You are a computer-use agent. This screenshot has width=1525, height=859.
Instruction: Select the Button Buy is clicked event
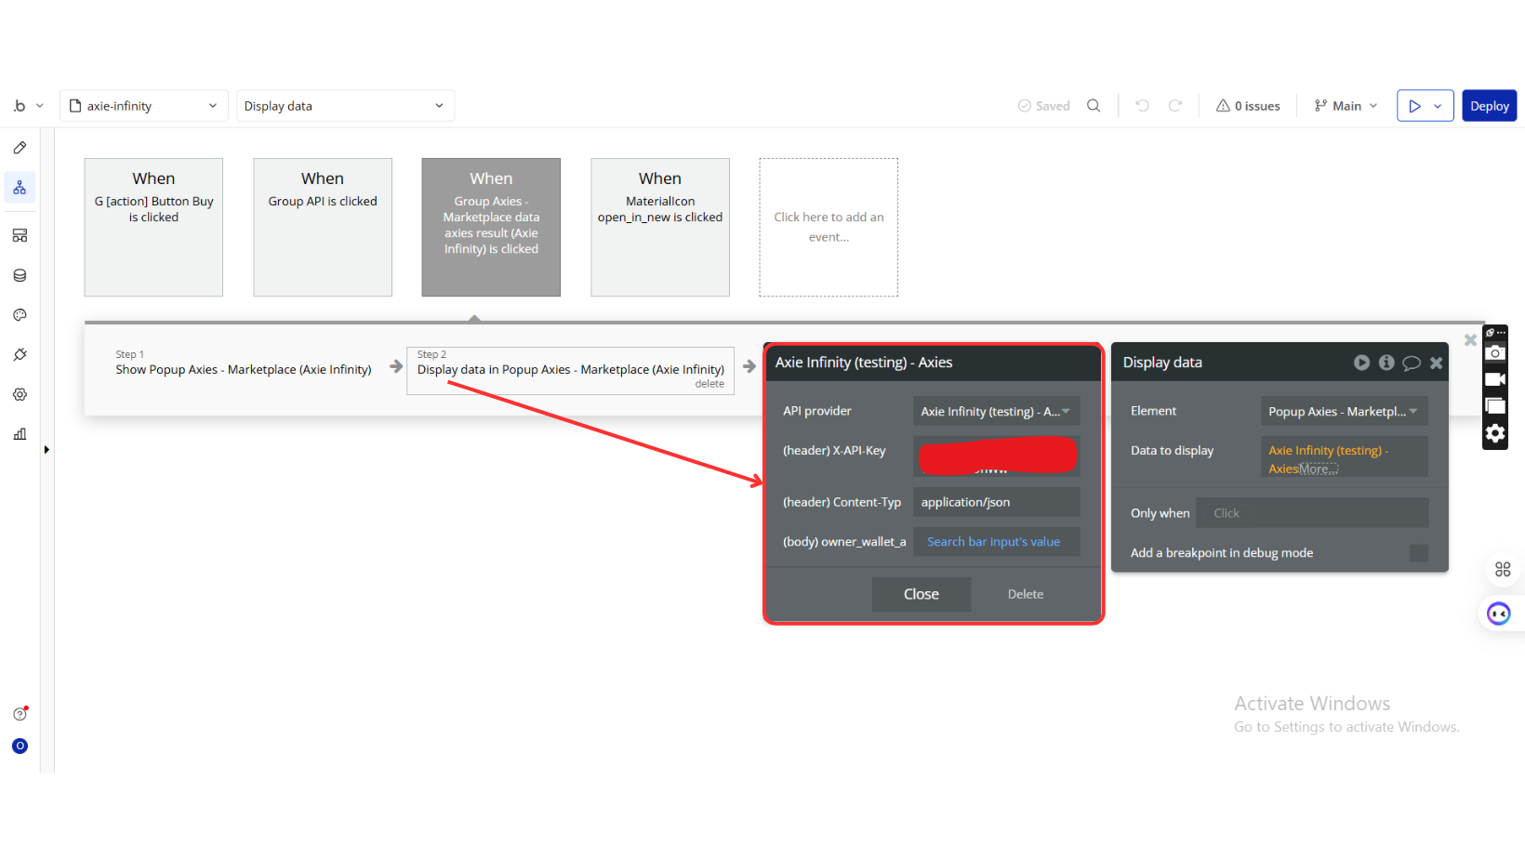pos(153,227)
